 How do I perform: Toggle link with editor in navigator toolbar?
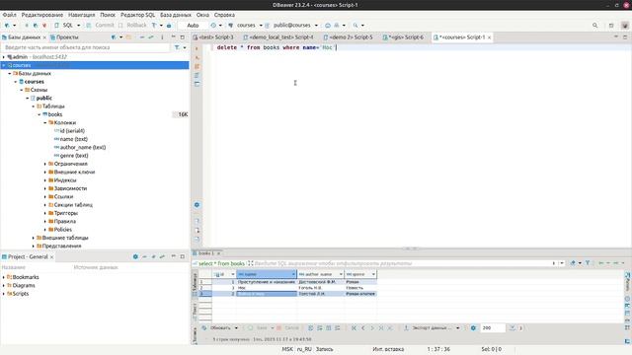click(151, 37)
